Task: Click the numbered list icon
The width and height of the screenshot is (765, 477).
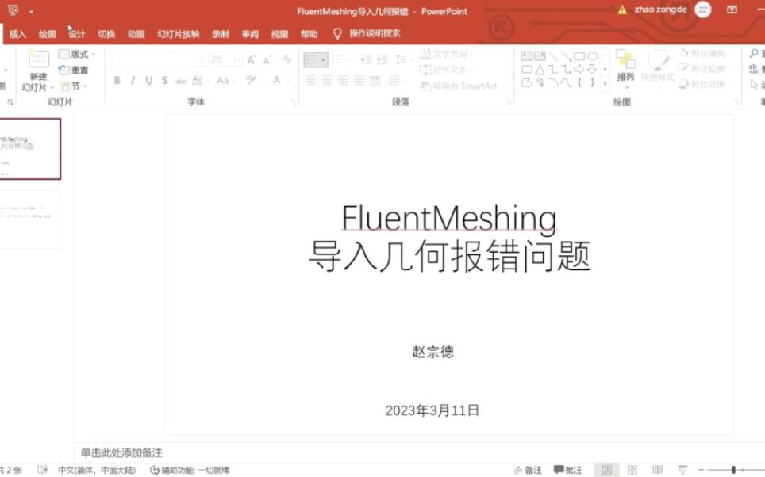Action: 337,60
